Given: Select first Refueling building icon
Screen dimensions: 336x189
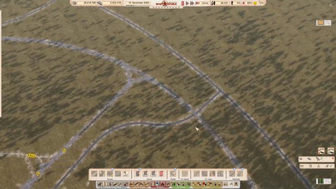Looking at the screenshot, I should 232,174.
